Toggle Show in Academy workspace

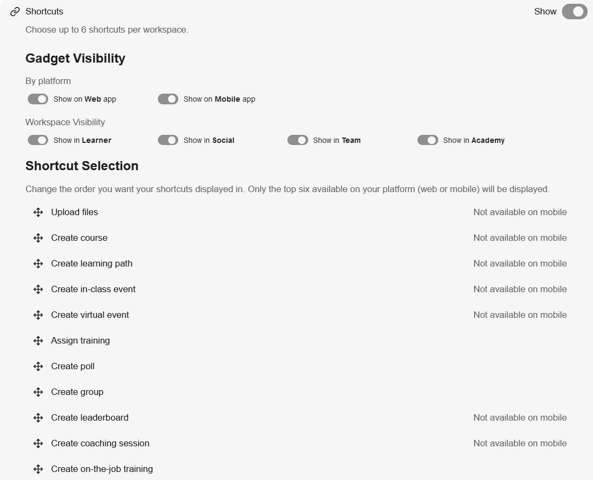pyautogui.click(x=428, y=140)
